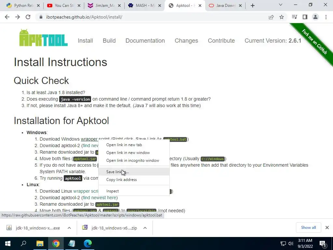This screenshot has height=250, width=333.
Task: Open the Changes nav link
Action: click(x=186, y=41)
